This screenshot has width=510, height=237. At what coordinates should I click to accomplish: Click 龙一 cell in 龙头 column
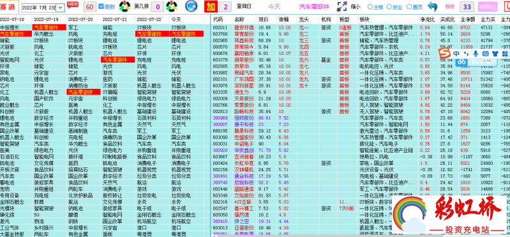[303, 27]
